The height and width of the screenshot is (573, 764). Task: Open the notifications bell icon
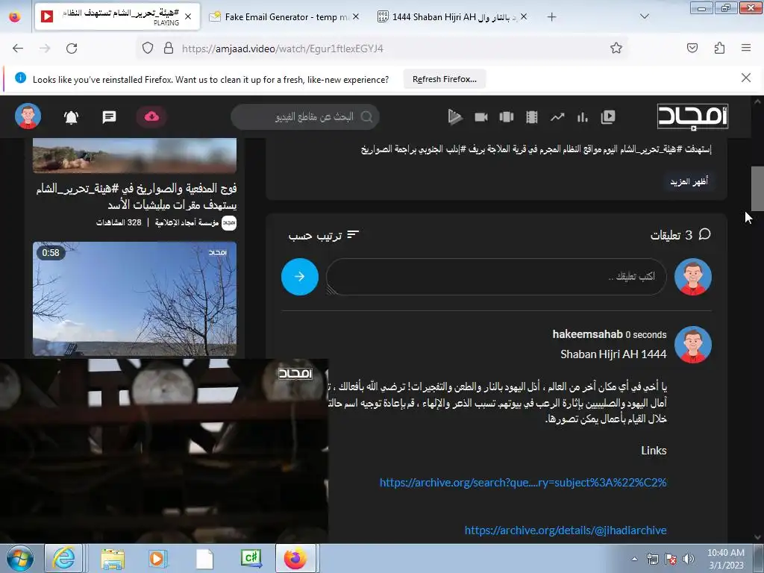(x=71, y=117)
